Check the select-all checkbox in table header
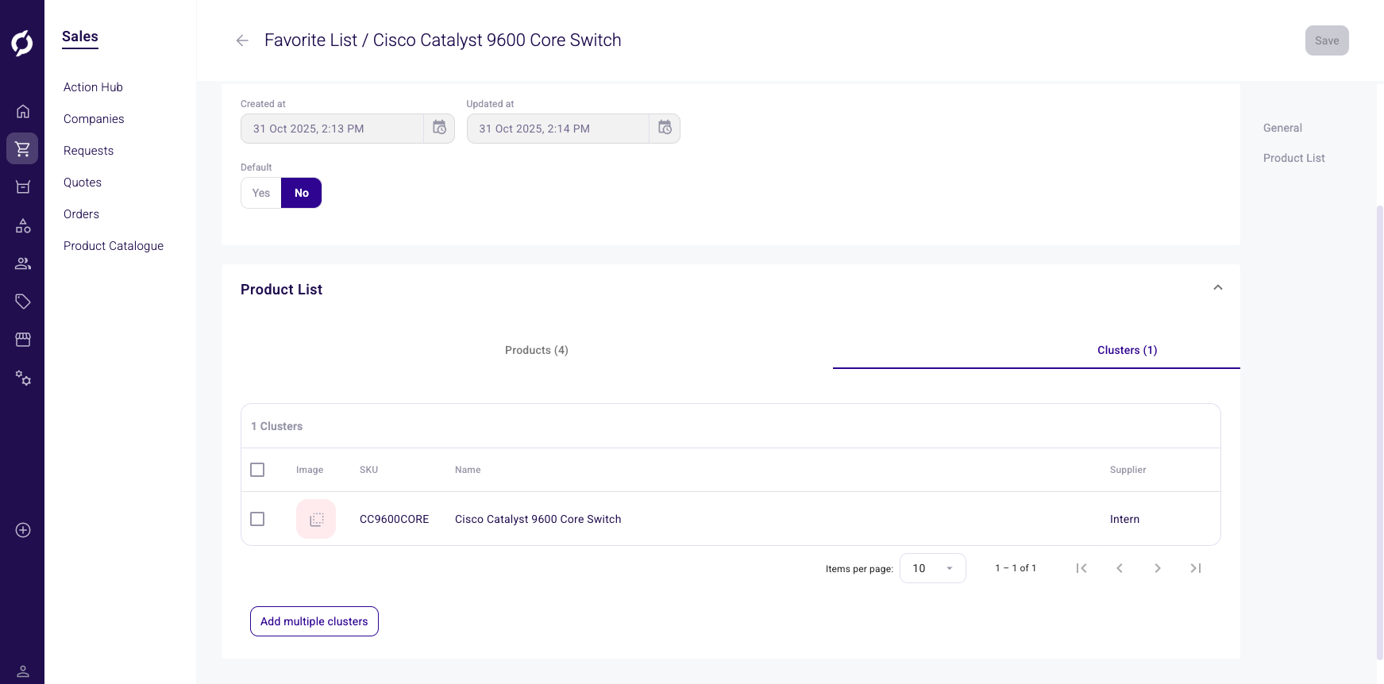 point(257,470)
